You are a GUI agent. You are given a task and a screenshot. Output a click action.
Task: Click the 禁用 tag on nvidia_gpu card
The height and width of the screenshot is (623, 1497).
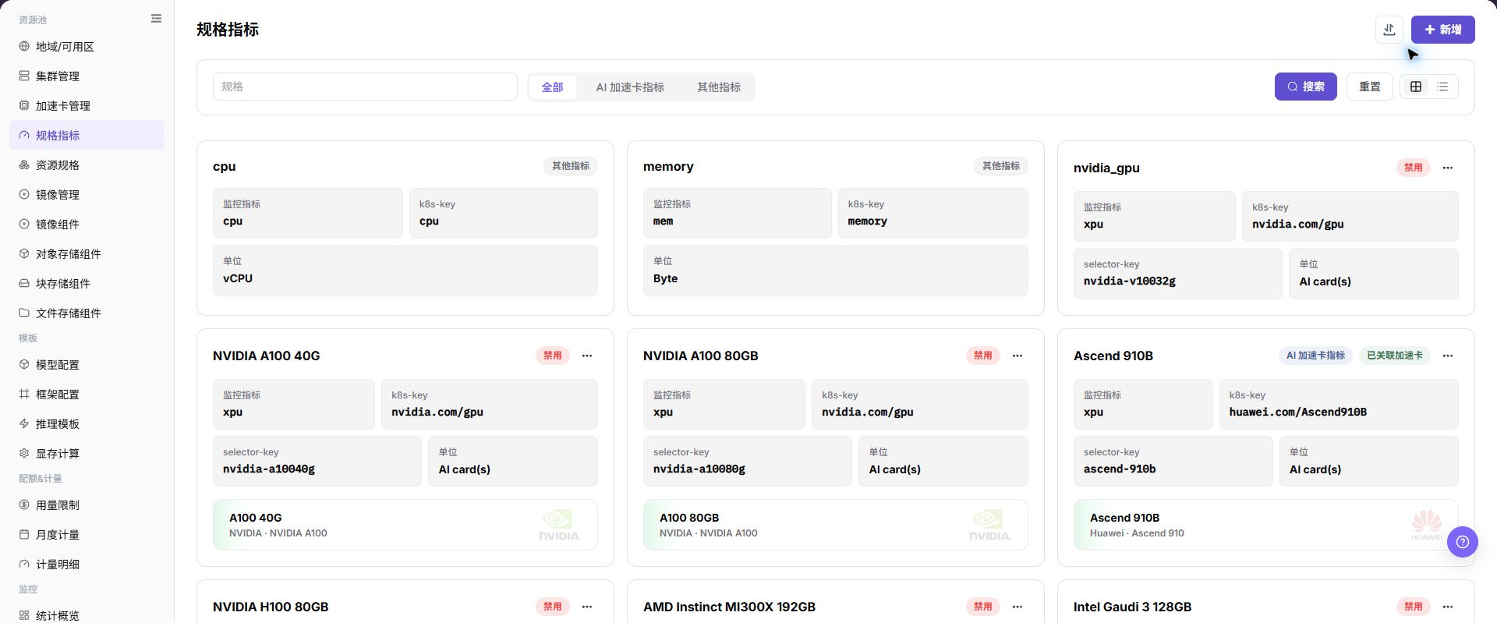pos(1413,168)
